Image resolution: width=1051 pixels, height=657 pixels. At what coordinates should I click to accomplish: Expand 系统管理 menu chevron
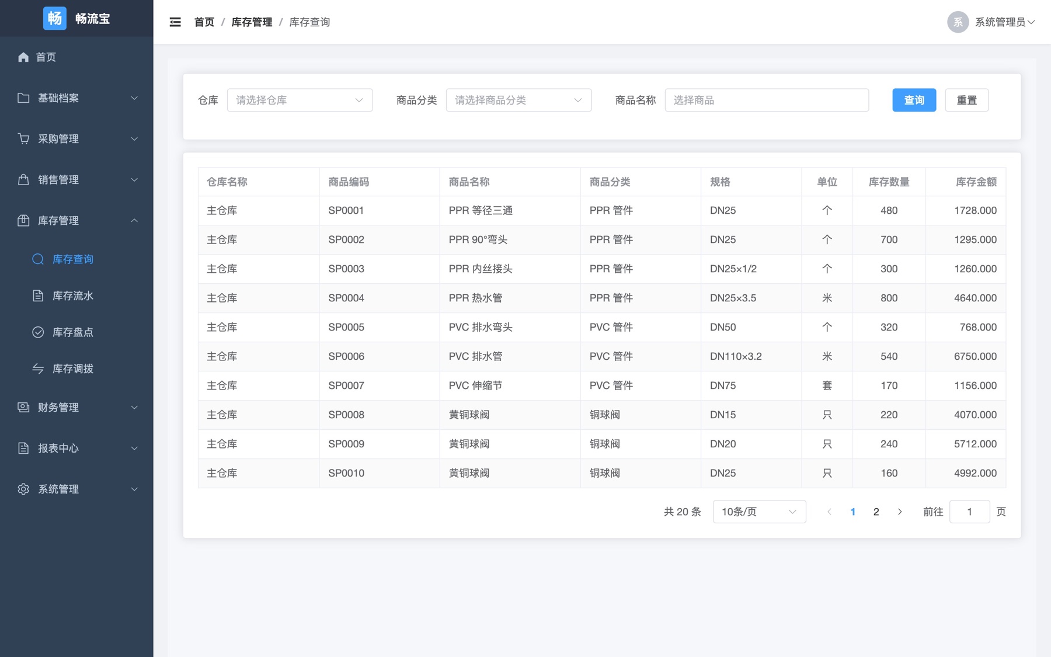tap(134, 489)
